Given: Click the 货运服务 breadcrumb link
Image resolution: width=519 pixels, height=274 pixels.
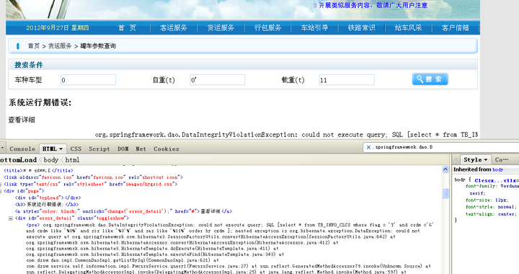Looking at the screenshot, I should click(x=60, y=46).
